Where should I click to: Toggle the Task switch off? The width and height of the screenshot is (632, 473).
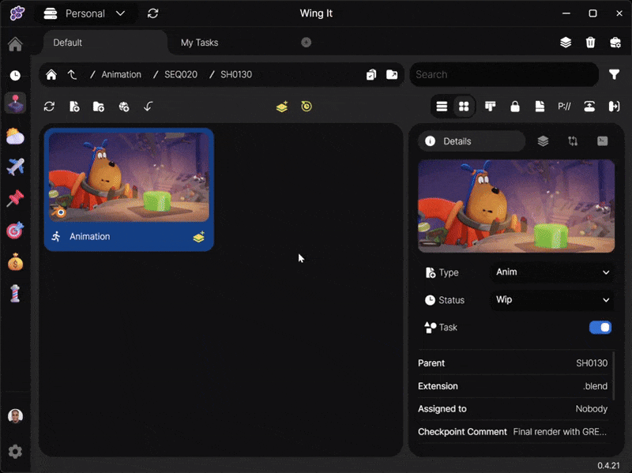pyautogui.click(x=600, y=328)
